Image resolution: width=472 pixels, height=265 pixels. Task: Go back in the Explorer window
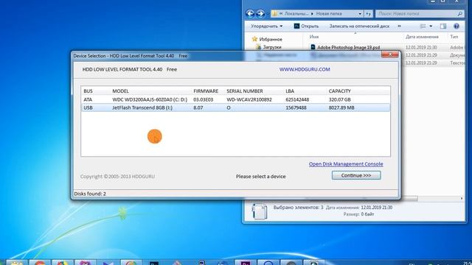(x=250, y=13)
